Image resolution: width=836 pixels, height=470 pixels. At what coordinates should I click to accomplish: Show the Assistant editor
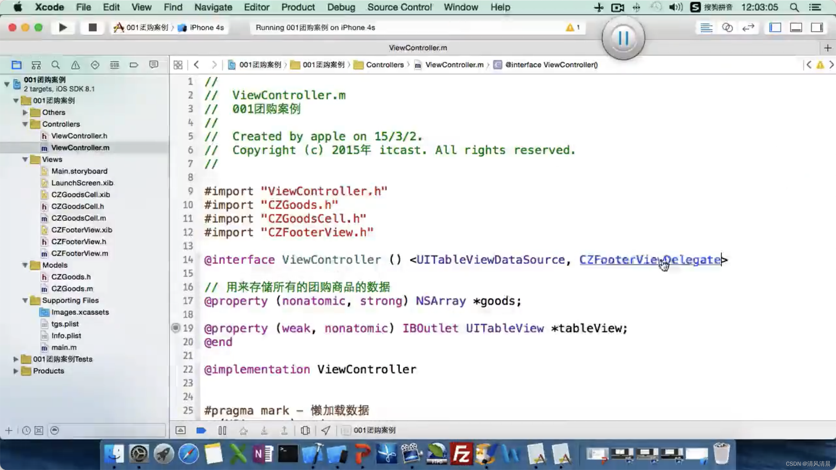[727, 28]
